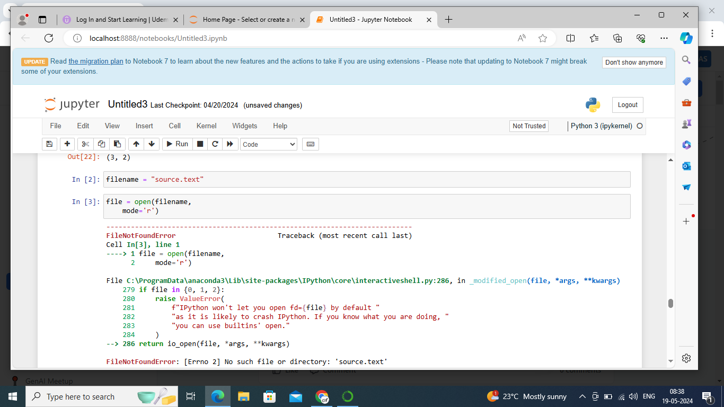The height and width of the screenshot is (407, 724).
Task: Click the save and checkpoint icon
Action: tap(49, 144)
